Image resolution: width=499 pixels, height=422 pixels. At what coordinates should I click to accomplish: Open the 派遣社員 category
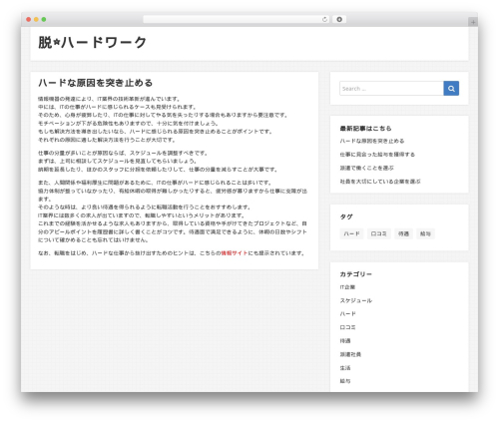pyautogui.click(x=350, y=354)
